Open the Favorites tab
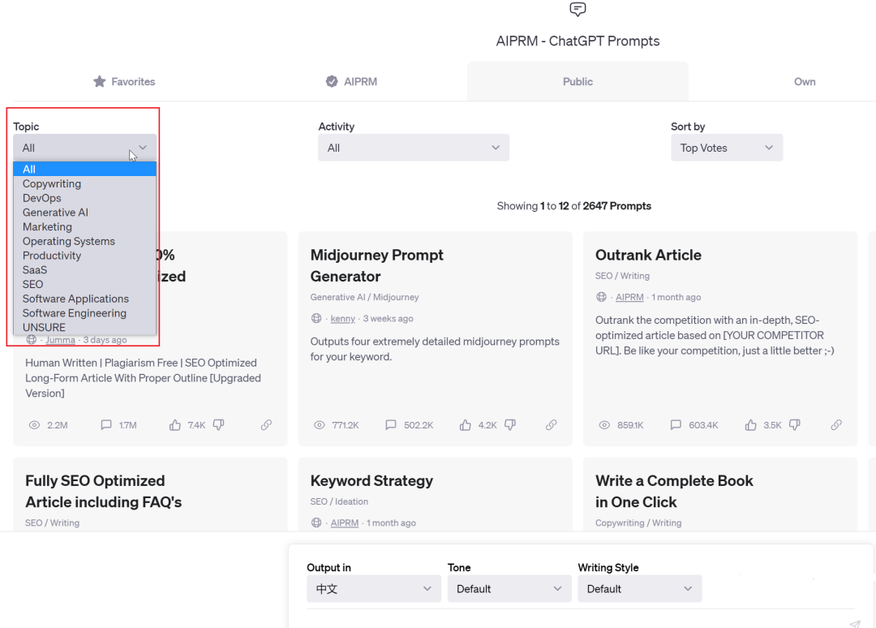This screenshot has width=876, height=628. pos(124,82)
